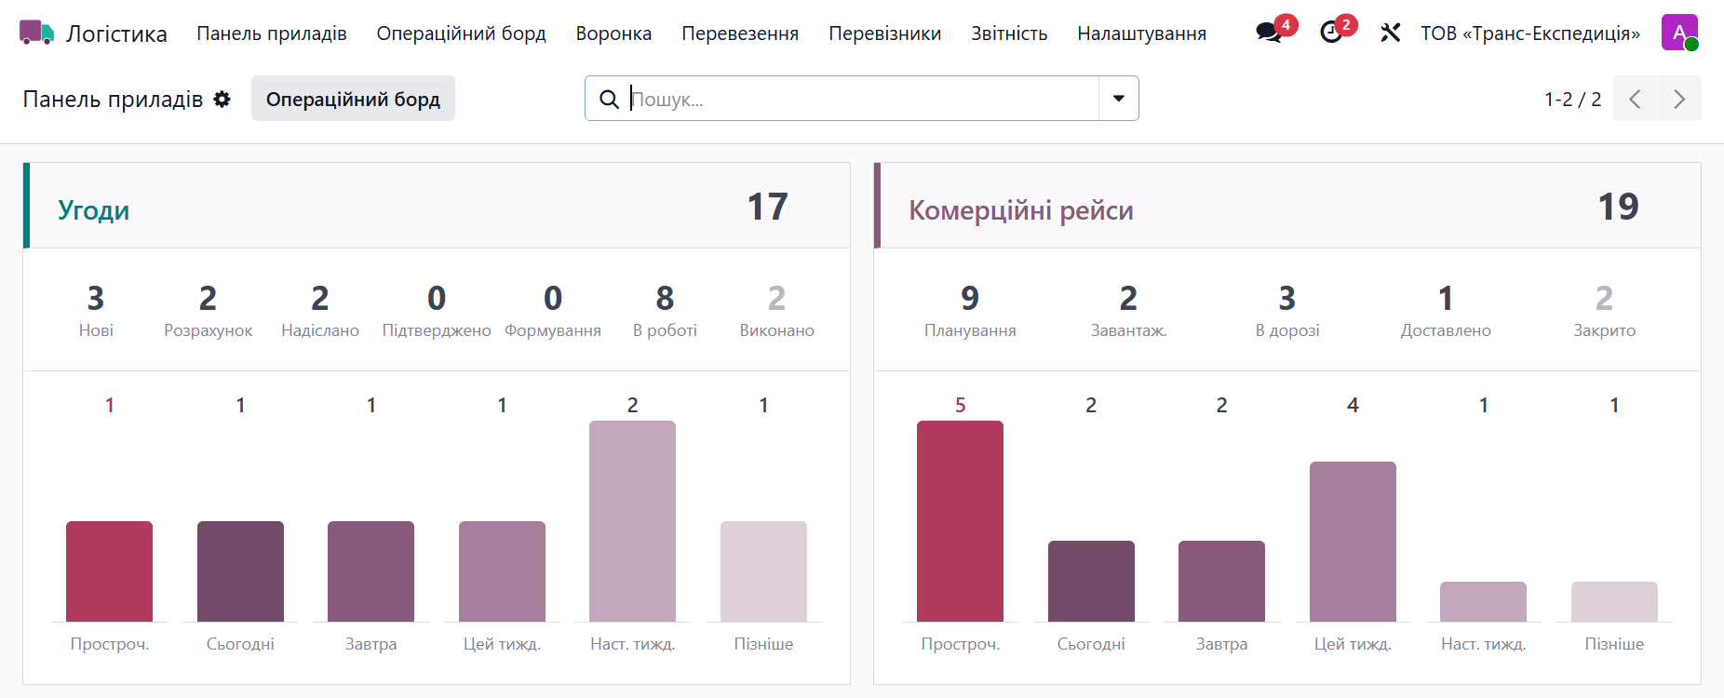Click the Комерційні рейси total 19
Viewport: 1724px width, 698px height.
(x=1618, y=207)
